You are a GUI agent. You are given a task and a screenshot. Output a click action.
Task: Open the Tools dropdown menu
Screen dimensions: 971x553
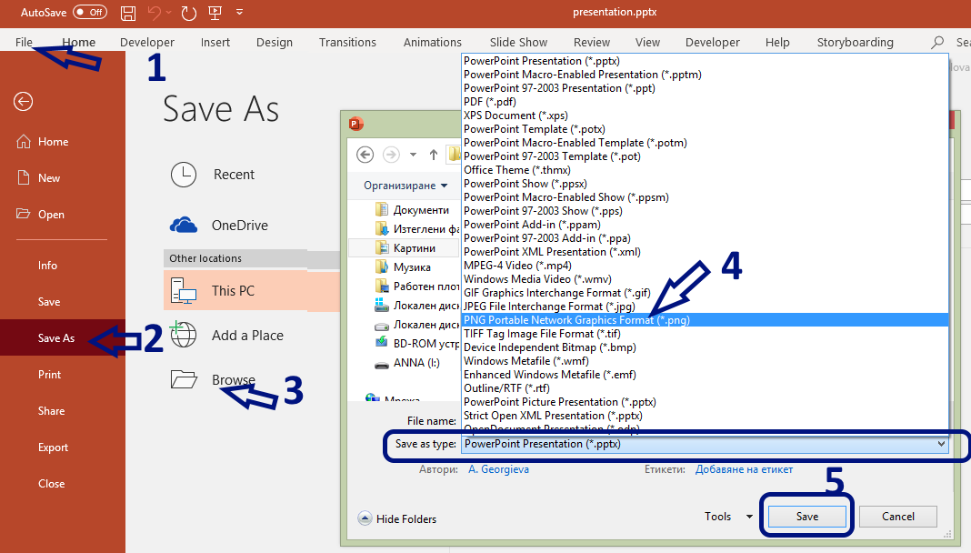728,517
